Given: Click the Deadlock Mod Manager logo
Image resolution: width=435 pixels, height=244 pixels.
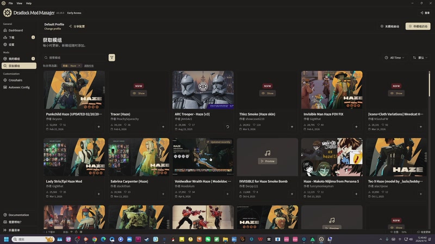Looking at the screenshot, I should pyautogui.click(x=7, y=12).
